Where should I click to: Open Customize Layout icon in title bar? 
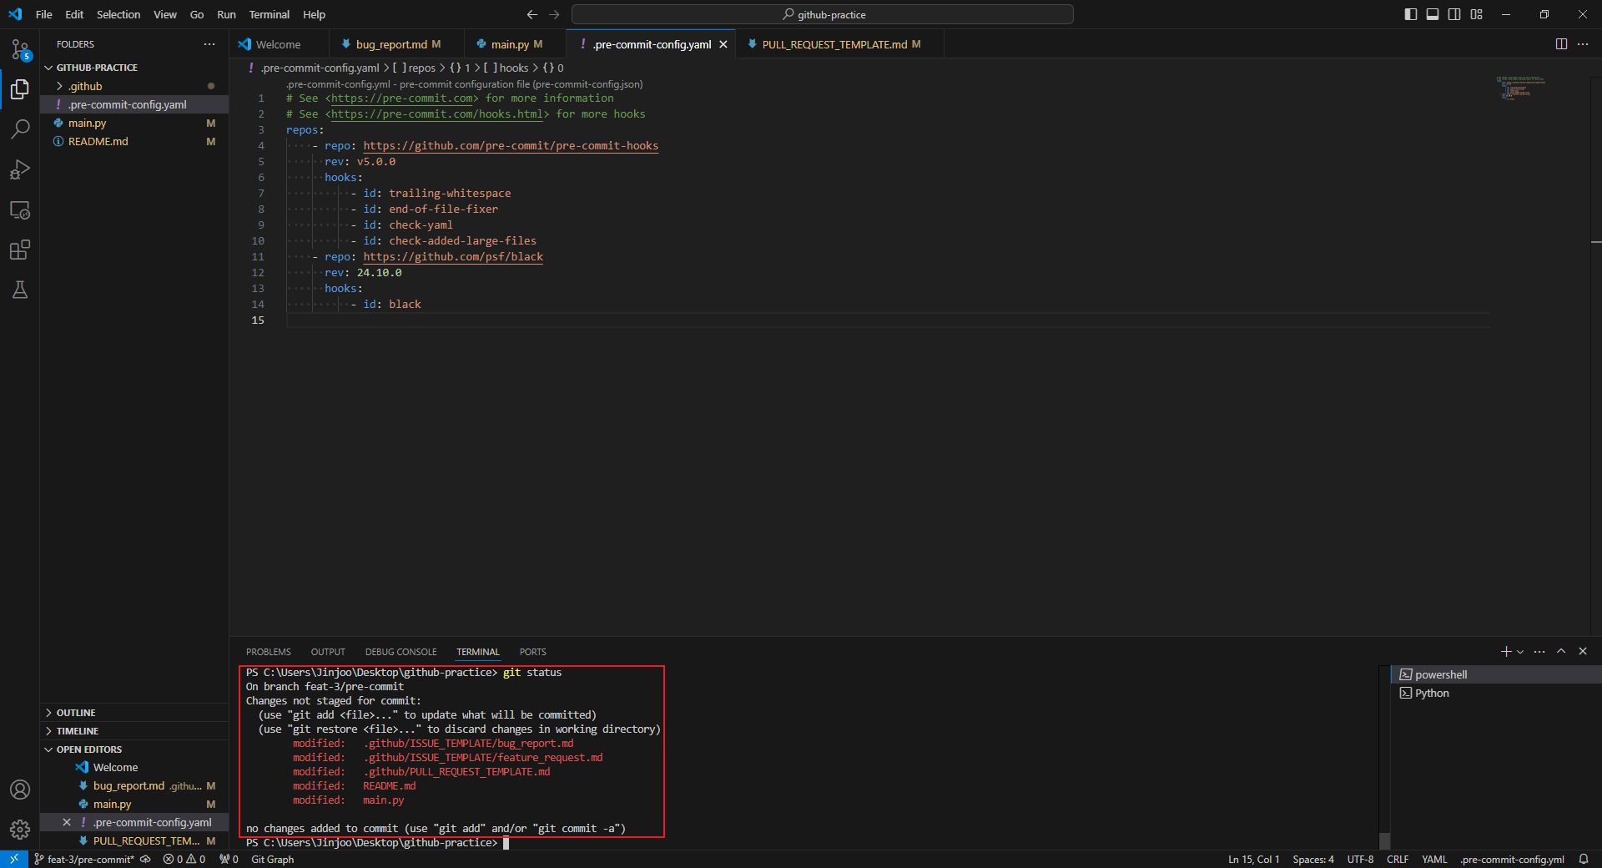pyautogui.click(x=1476, y=14)
